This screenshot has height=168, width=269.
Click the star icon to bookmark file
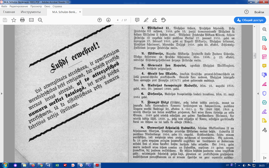tap(14, 20)
